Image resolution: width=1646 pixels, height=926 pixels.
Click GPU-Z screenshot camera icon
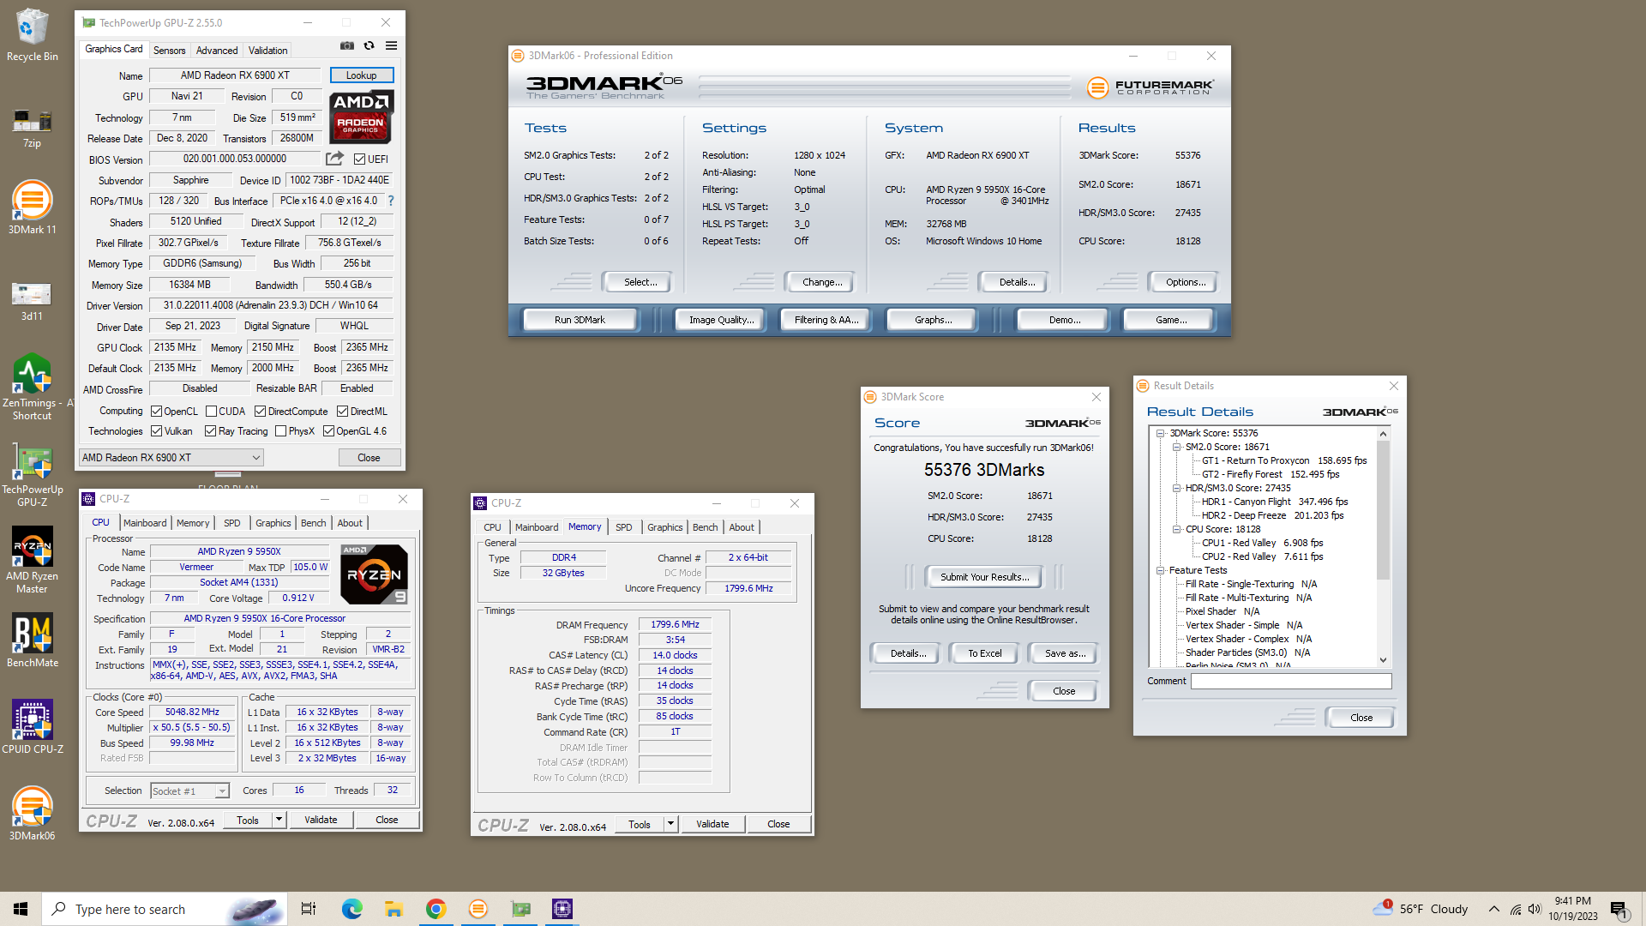click(347, 45)
